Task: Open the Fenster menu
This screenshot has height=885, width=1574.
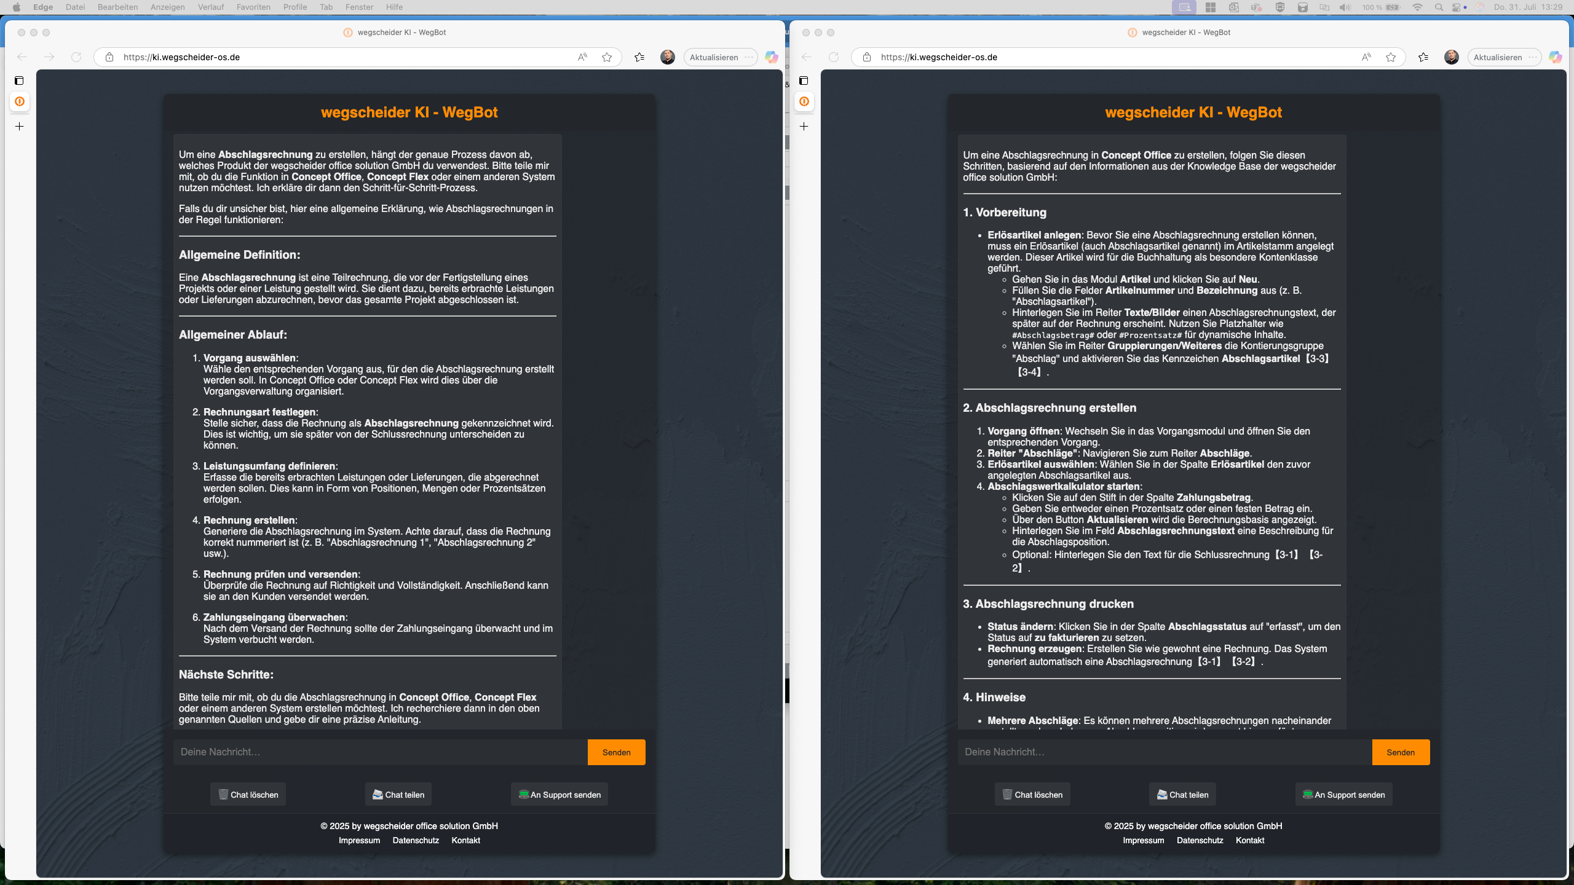Action: coord(359,7)
